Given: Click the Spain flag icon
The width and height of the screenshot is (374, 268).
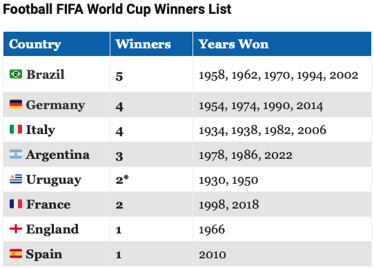Looking at the screenshot, I should (16, 253).
